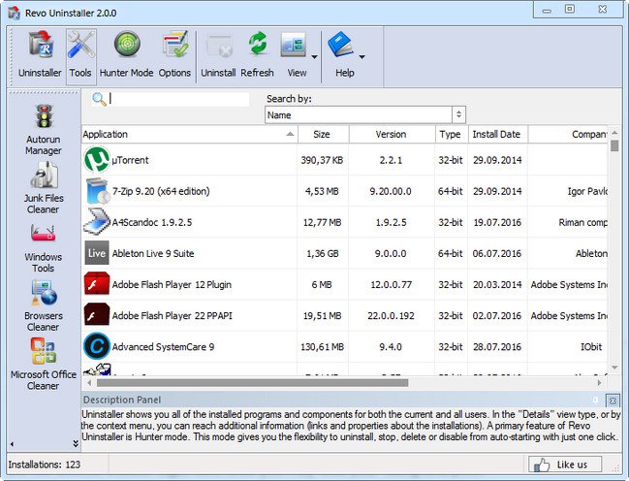Image resolution: width=629 pixels, height=481 pixels.
Task: Select the µTorrent application icon
Action: click(x=97, y=160)
